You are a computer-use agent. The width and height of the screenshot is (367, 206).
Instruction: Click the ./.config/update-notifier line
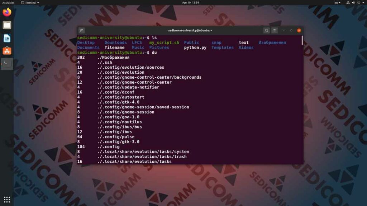(118, 87)
